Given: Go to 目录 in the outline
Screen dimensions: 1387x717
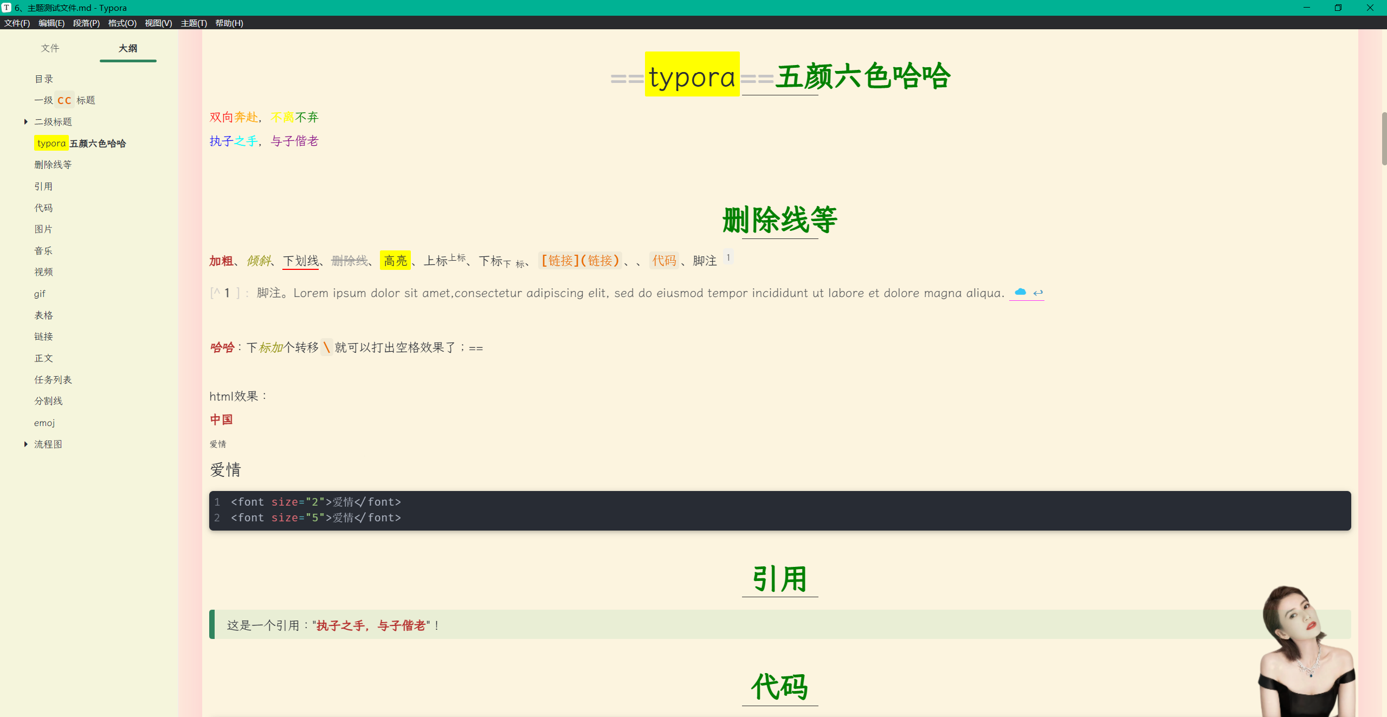Looking at the screenshot, I should click(x=44, y=79).
